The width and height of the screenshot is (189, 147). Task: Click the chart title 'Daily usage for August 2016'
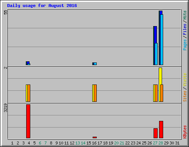(x=42, y=6)
